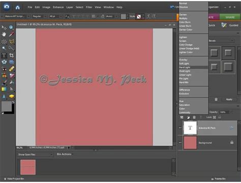Click the Apply button in Effects

point(229,100)
